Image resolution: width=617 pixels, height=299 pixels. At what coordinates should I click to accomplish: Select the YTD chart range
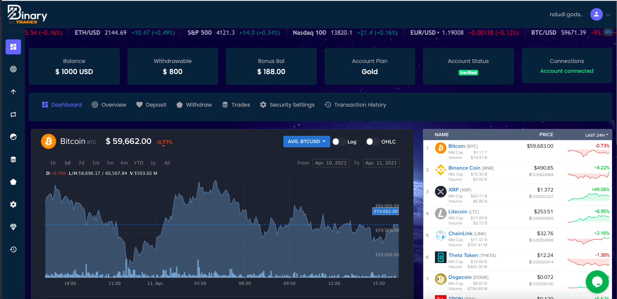point(138,163)
